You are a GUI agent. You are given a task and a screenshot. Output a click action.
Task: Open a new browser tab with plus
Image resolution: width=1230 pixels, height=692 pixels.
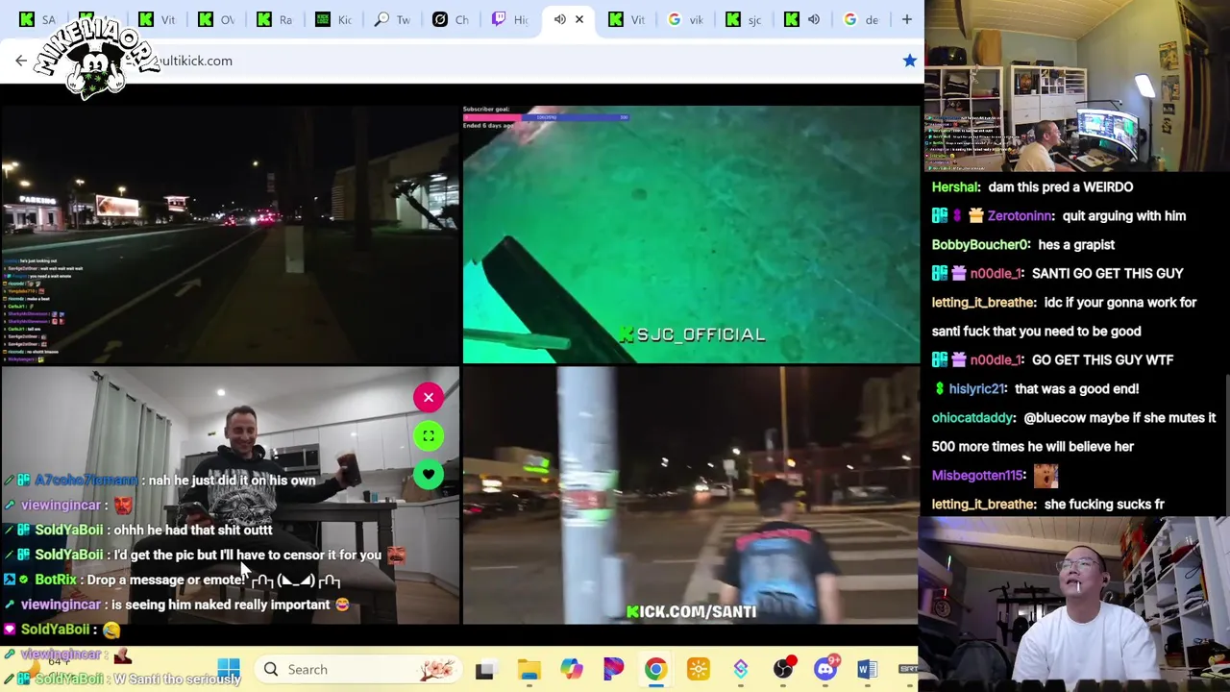(906, 19)
